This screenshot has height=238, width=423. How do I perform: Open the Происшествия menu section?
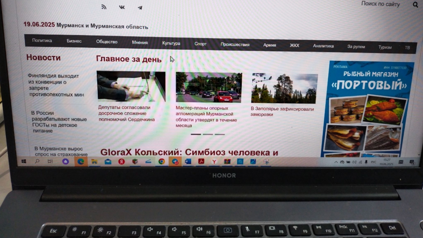pyautogui.click(x=235, y=44)
